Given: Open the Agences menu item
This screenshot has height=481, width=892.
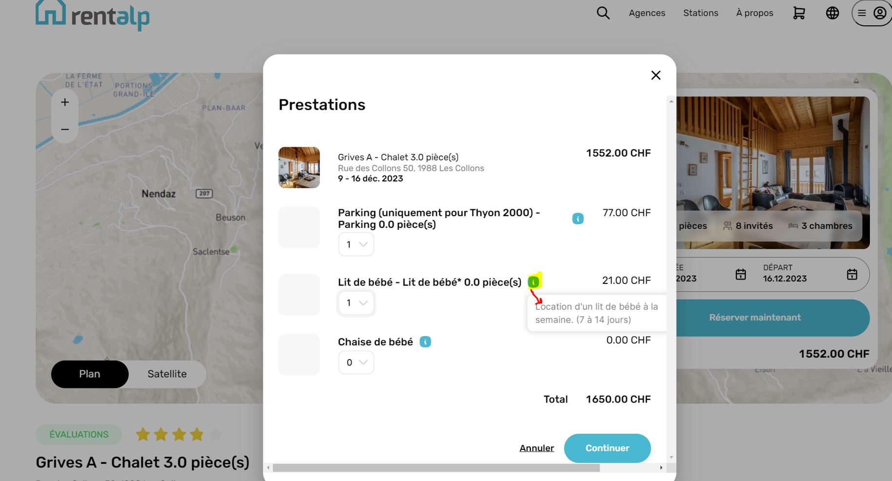Looking at the screenshot, I should [647, 13].
